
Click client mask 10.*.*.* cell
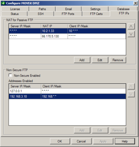(97, 31)
